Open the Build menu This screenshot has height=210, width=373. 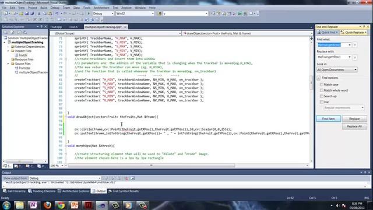(x=44, y=8)
